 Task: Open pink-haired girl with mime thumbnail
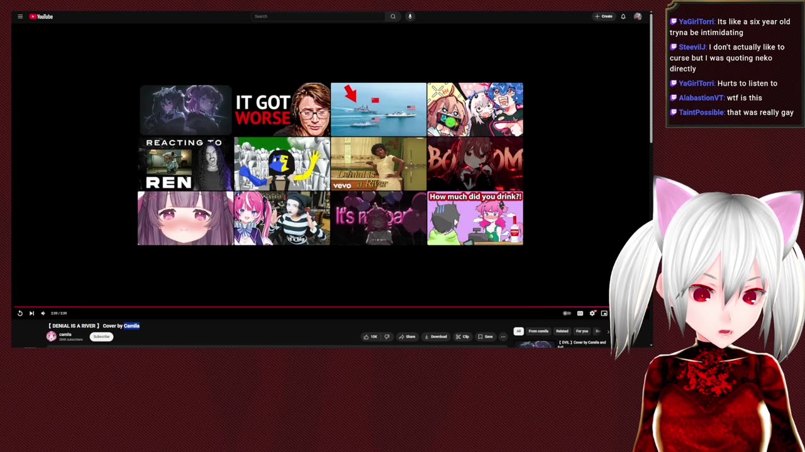282,218
